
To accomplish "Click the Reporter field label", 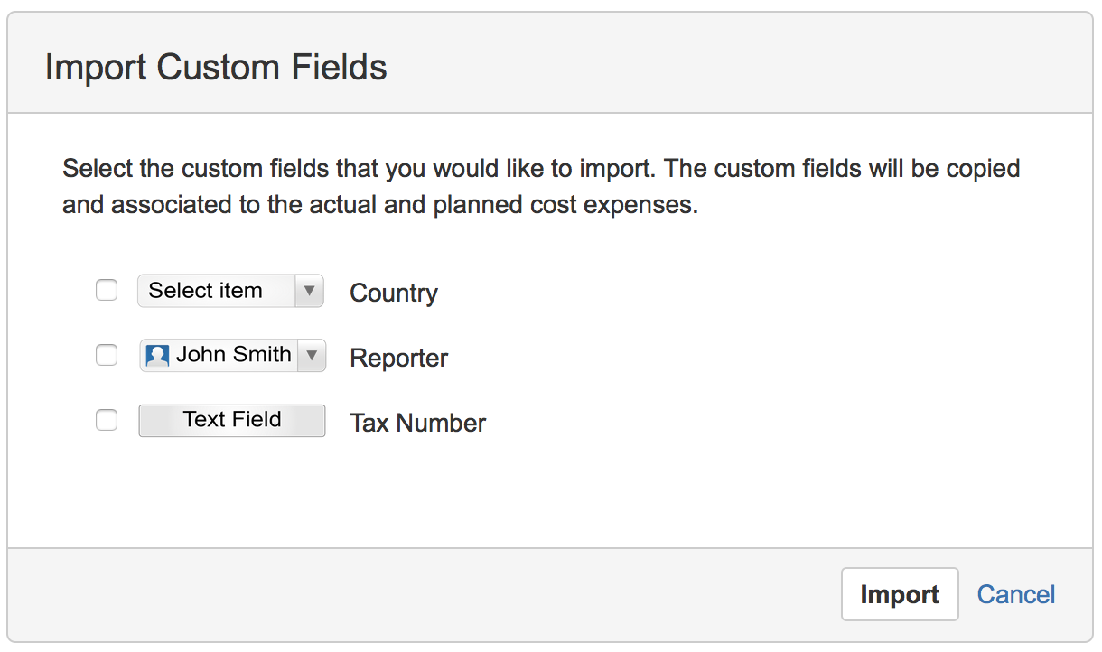I will [398, 358].
